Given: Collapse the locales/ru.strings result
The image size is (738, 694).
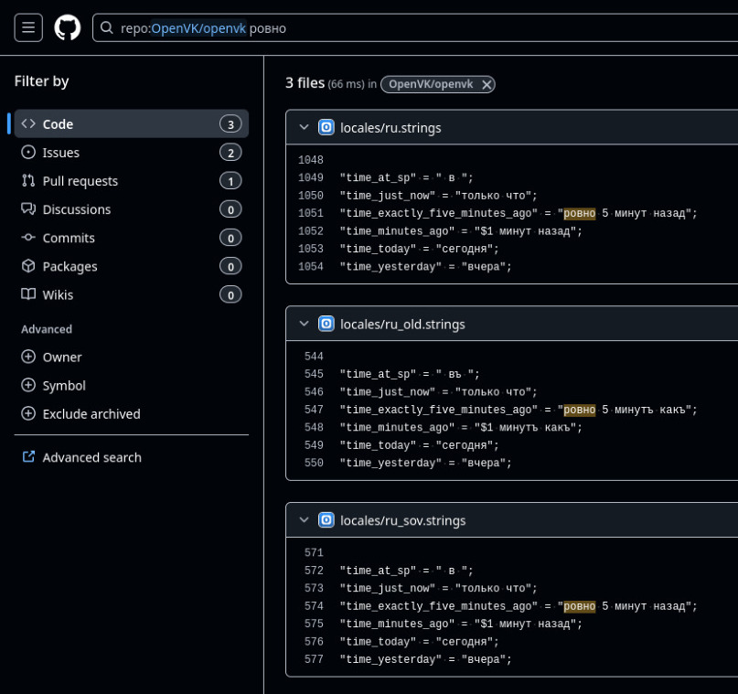Looking at the screenshot, I should click(304, 127).
